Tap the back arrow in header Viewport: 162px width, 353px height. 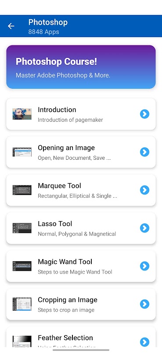pos(11,26)
